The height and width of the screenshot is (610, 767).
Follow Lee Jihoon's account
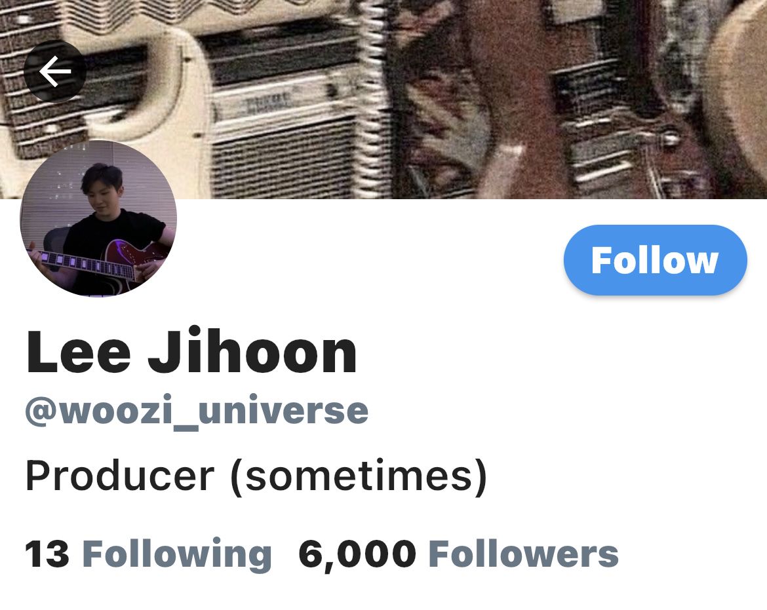[655, 260]
